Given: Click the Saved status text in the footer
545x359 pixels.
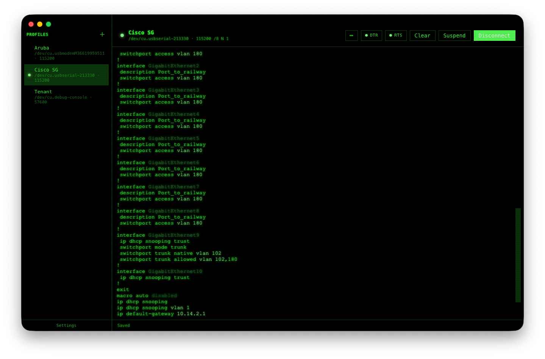Looking at the screenshot, I should pos(123,325).
